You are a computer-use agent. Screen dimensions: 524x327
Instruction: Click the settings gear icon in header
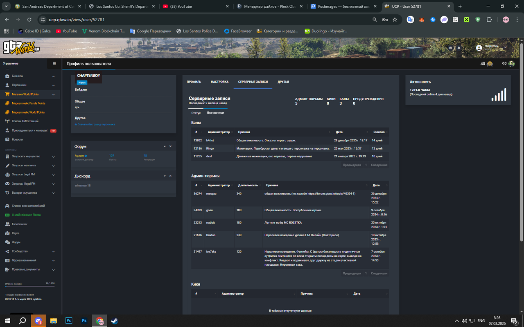(x=451, y=48)
